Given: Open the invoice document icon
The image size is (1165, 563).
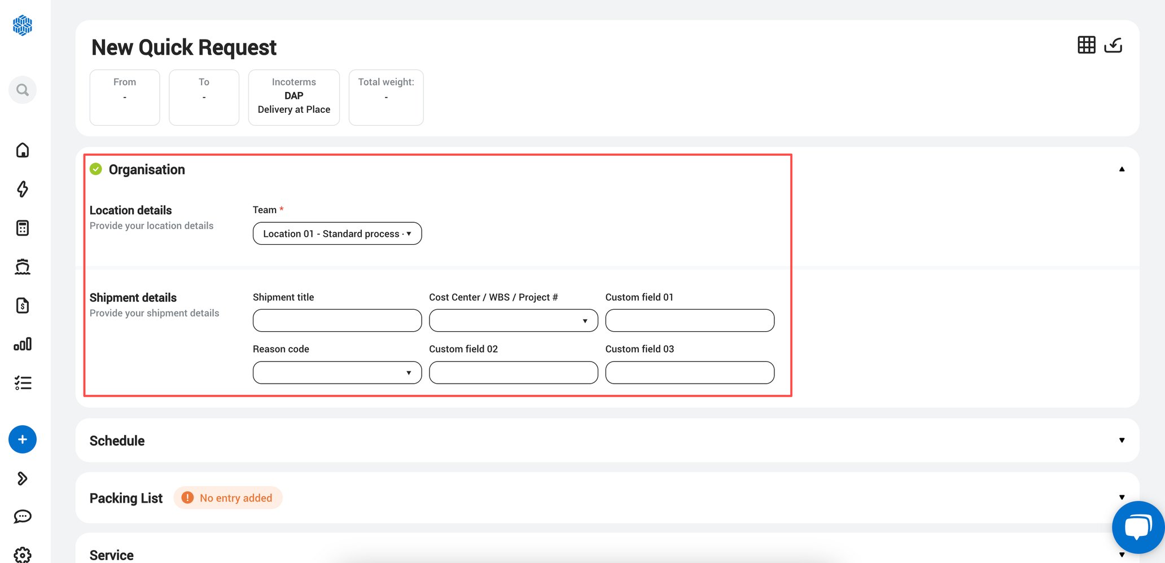Looking at the screenshot, I should [x=22, y=305].
